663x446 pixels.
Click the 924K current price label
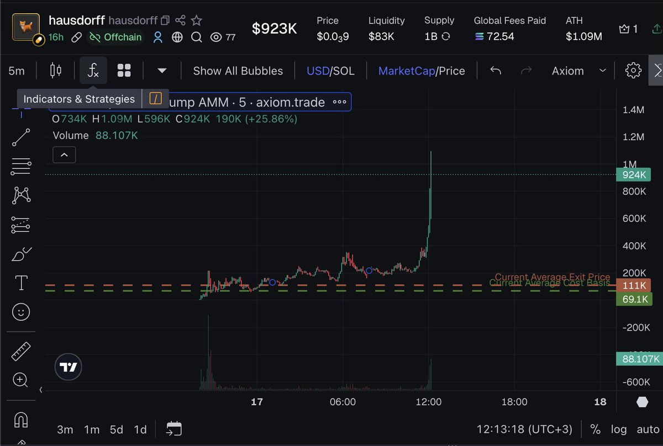[633, 175]
